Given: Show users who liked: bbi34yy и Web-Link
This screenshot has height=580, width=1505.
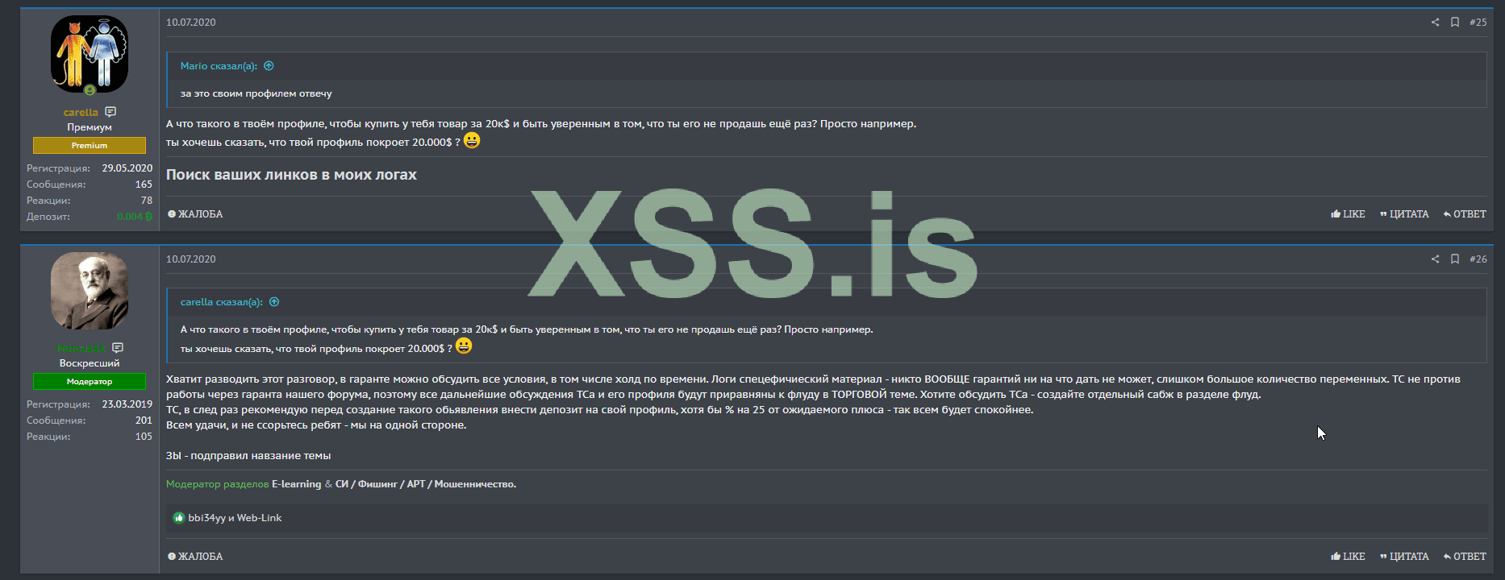Looking at the screenshot, I should click(x=235, y=518).
